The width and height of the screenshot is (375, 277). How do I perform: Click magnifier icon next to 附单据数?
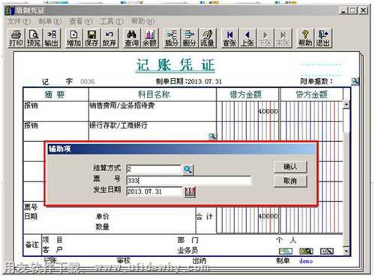click(355, 81)
